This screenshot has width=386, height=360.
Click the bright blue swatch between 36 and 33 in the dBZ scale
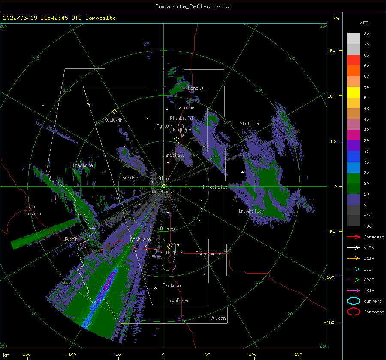coord(353,156)
